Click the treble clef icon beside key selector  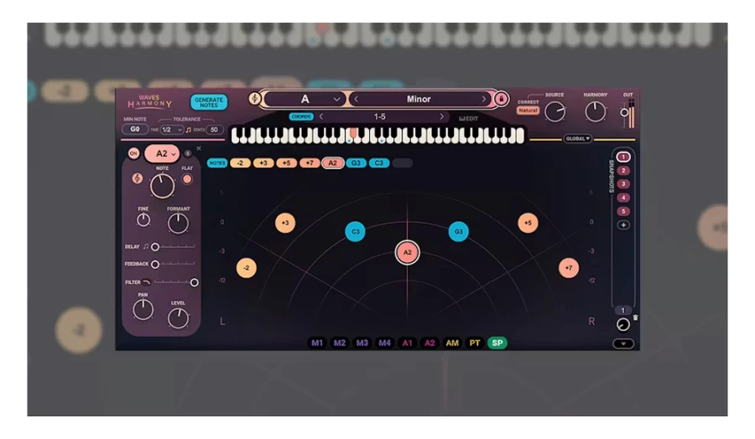point(254,99)
